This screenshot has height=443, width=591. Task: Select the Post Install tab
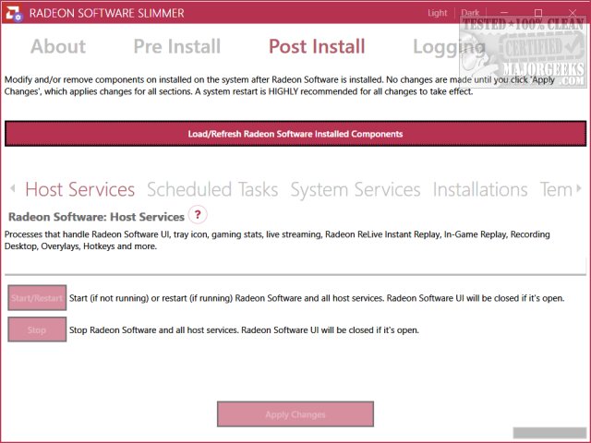(x=317, y=46)
